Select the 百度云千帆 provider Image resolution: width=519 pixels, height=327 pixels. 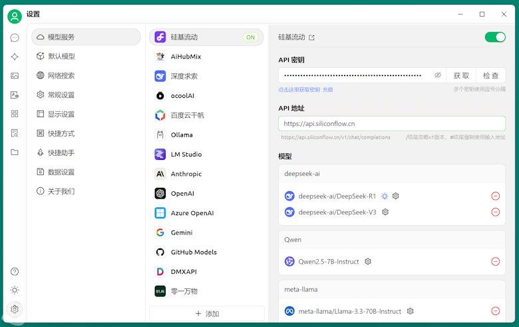pos(206,115)
